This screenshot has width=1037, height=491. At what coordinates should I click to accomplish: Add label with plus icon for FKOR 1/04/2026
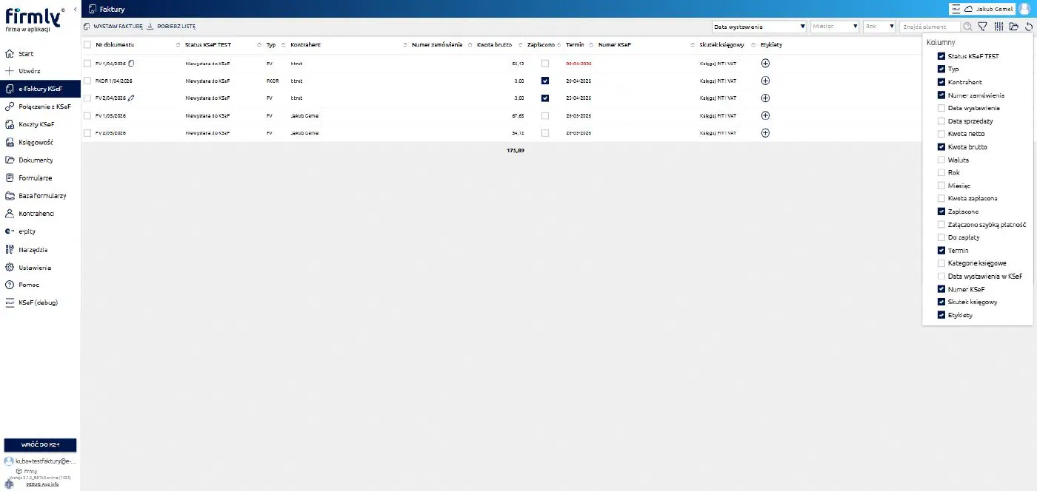[x=765, y=81]
